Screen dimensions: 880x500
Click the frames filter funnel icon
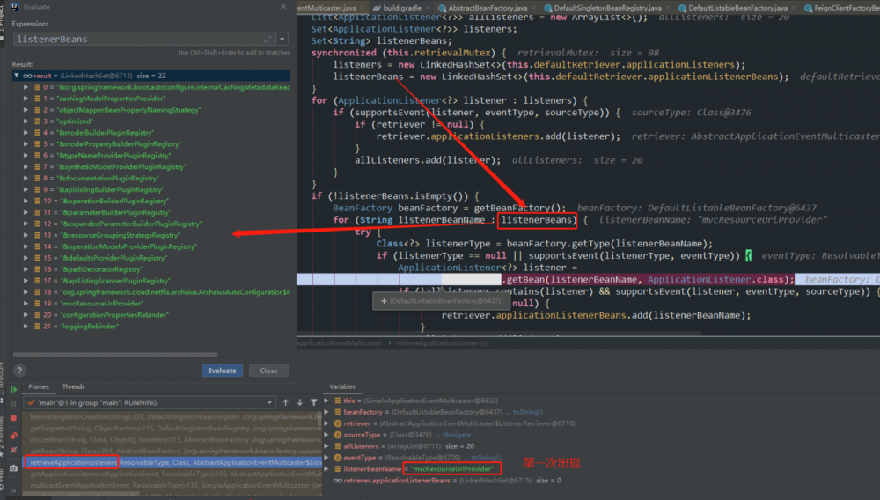pos(314,402)
